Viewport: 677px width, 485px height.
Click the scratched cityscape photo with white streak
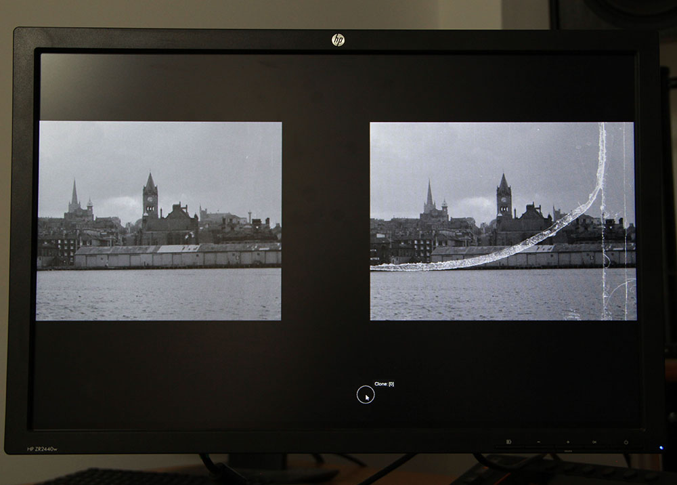503,221
